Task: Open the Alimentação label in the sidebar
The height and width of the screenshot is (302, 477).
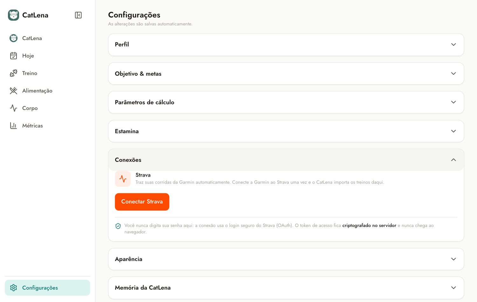Action: click(37, 91)
